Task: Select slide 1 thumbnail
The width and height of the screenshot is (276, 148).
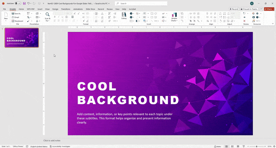Action: click(22, 38)
